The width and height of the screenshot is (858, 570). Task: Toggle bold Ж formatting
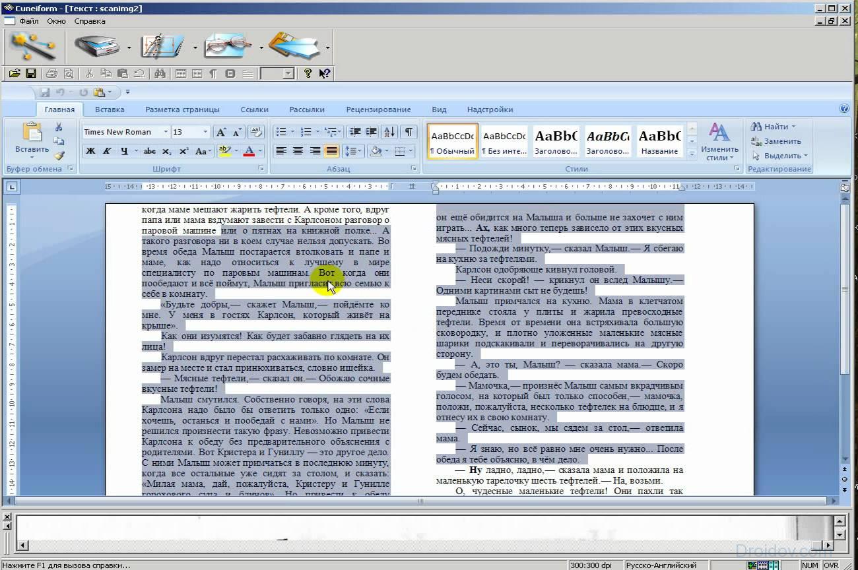coord(91,151)
